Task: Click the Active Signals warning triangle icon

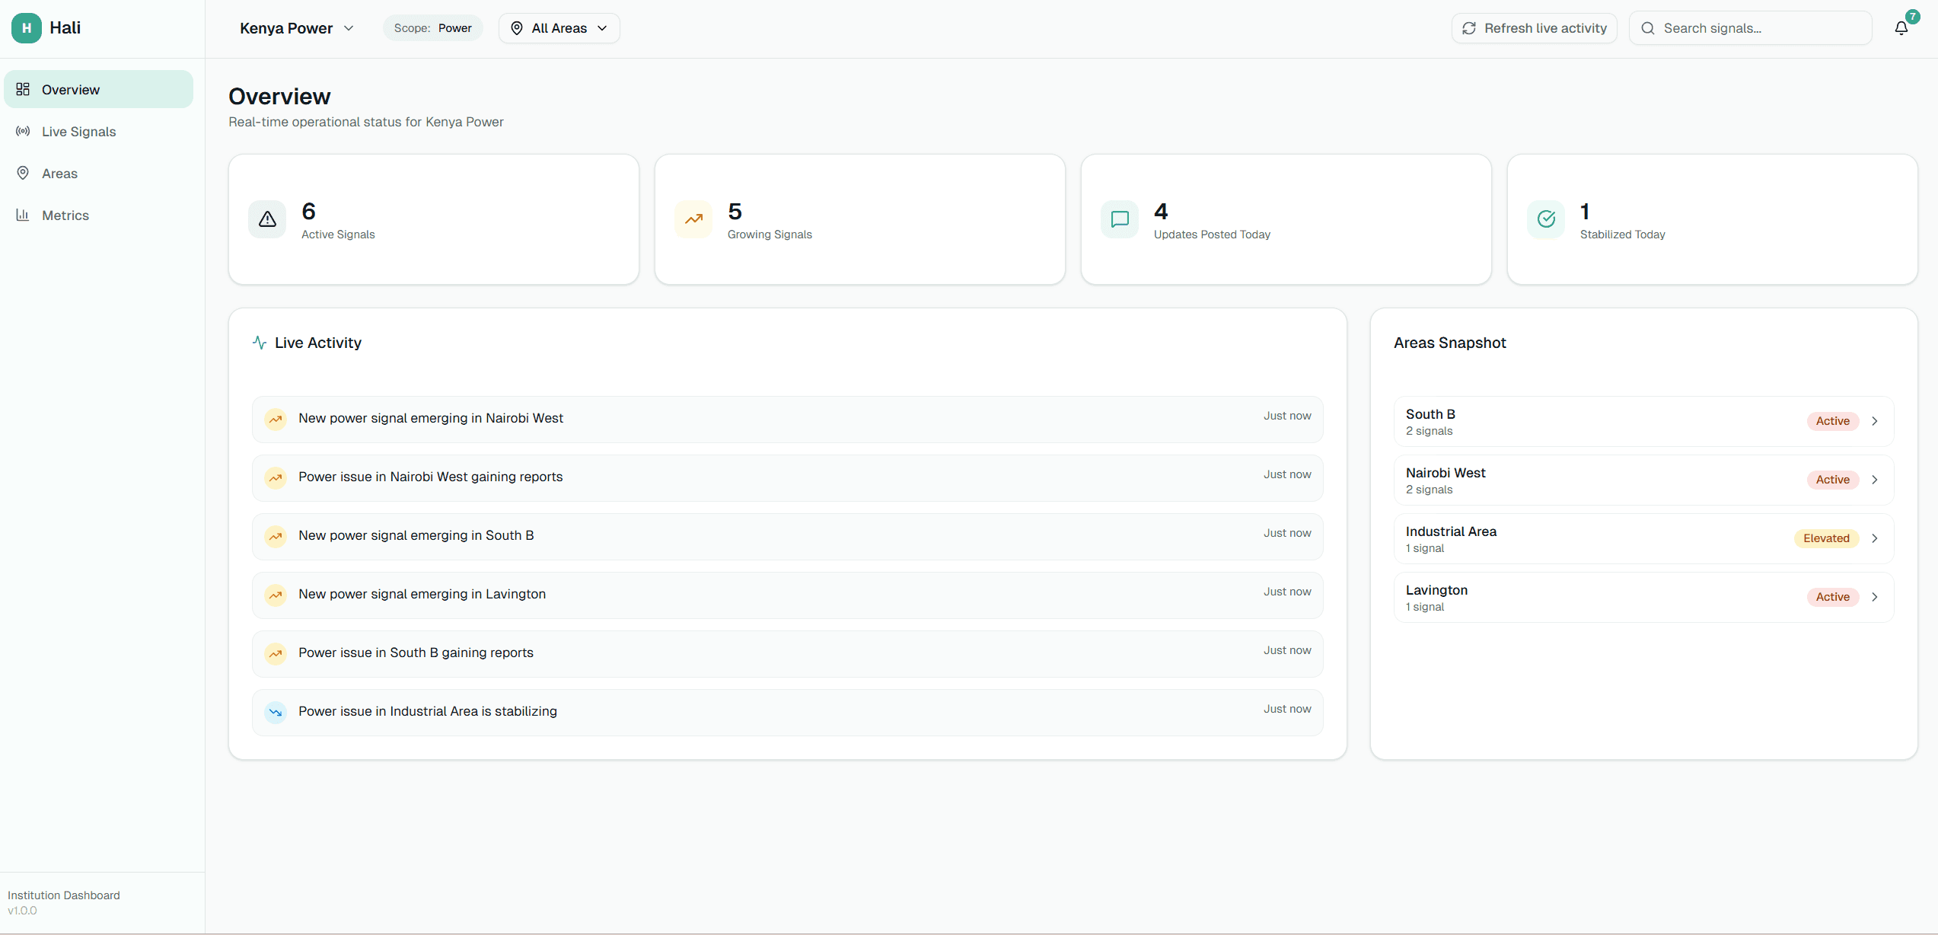Action: click(267, 219)
